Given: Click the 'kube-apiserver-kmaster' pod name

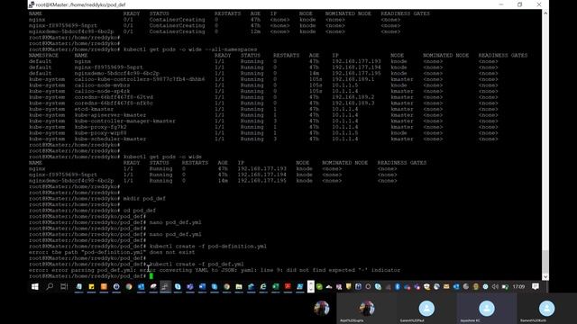Looking at the screenshot, I should click(x=110, y=115).
